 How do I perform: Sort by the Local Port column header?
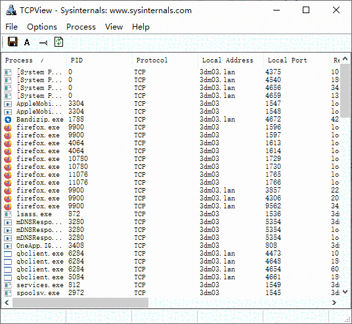coord(296,60)
